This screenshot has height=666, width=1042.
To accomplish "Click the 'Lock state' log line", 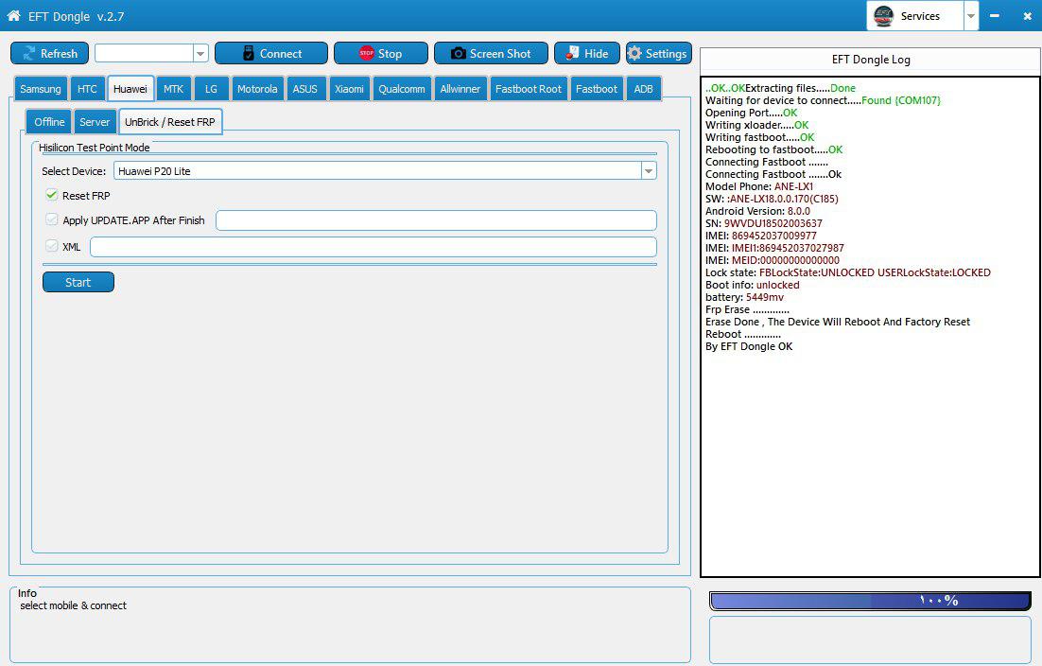I will [x=848, y=272].
